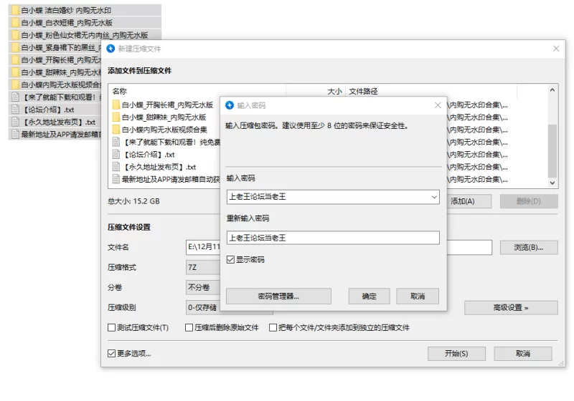This screenshot has height=401, width=574.
Task: Click the file list vertical scrollbar thumb
Action: pos(552,151)
